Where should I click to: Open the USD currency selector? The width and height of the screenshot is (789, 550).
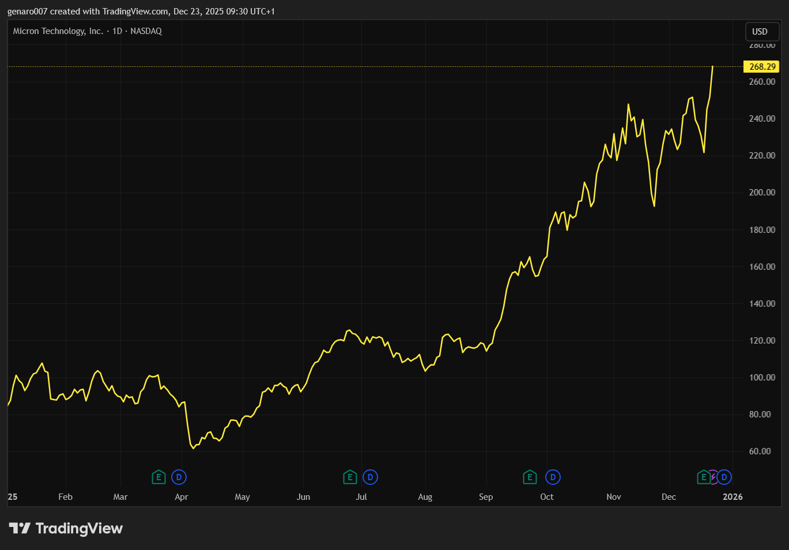(x=762, y=32)
